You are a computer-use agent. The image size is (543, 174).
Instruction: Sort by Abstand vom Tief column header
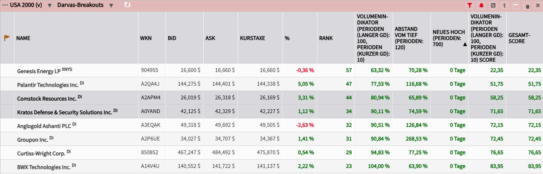pos(411,38)
